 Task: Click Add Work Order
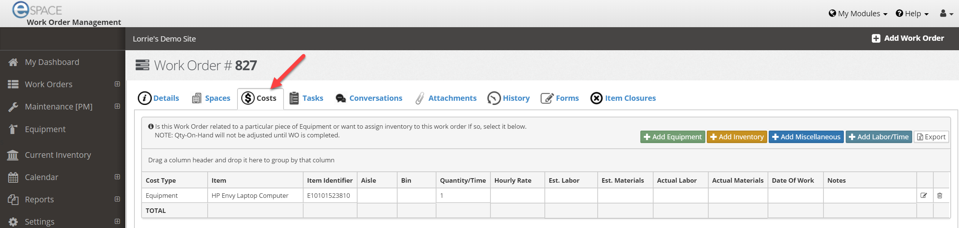click(x=908, y=39)
